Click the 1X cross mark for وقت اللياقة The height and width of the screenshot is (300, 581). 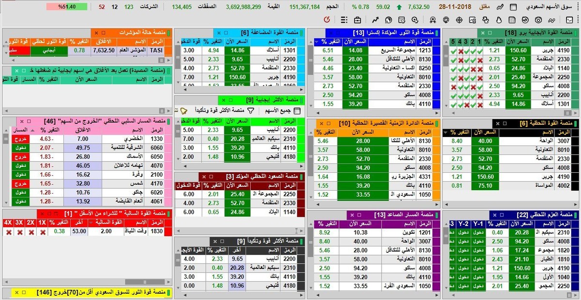(x=43, y=232)
